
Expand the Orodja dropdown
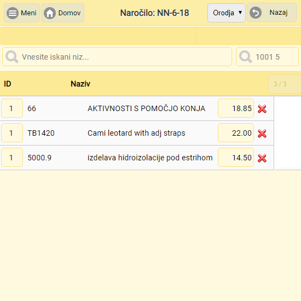[227, 13]
